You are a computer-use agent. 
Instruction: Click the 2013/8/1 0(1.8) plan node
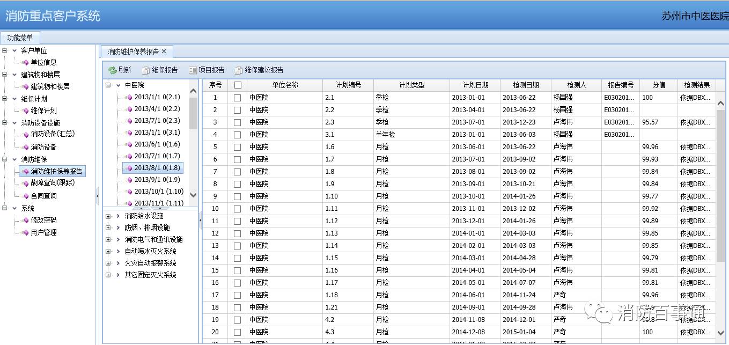157,168
